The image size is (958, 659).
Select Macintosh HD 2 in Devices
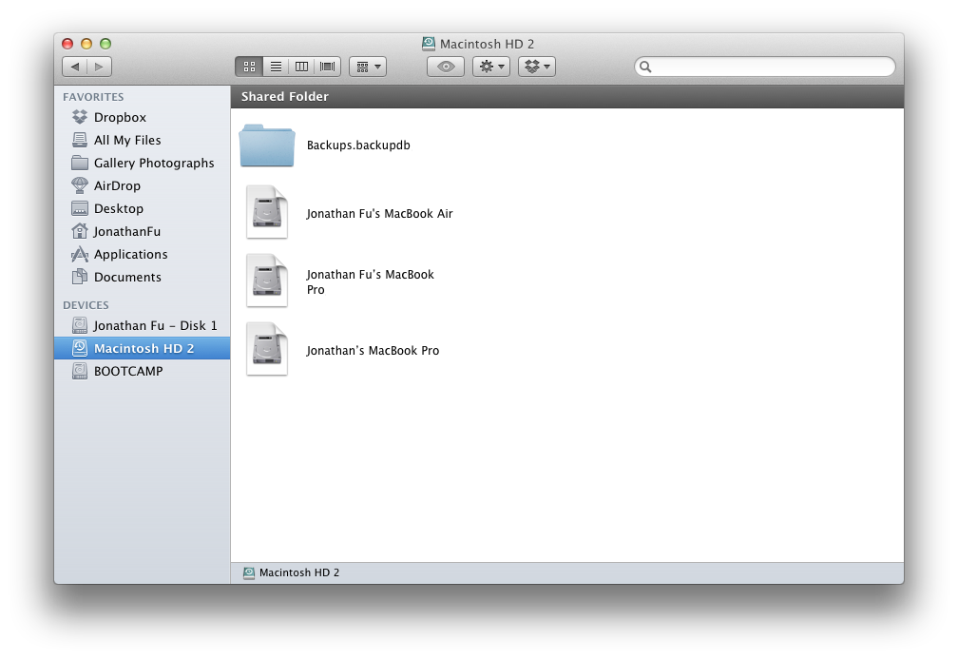click(142, 348)
